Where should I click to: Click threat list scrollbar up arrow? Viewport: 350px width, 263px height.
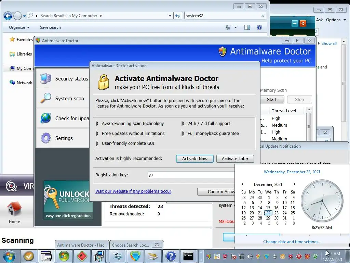[x=309, y=109]
